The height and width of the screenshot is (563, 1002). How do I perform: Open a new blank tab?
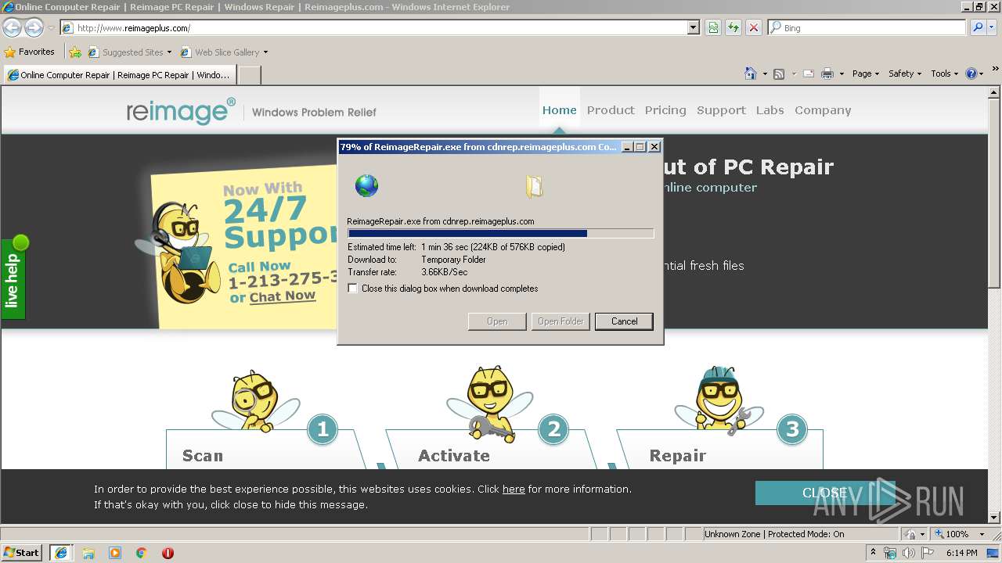pos(249,75)
